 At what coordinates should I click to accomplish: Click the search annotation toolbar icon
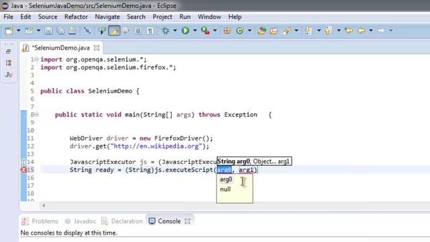(x=102, y=30)
